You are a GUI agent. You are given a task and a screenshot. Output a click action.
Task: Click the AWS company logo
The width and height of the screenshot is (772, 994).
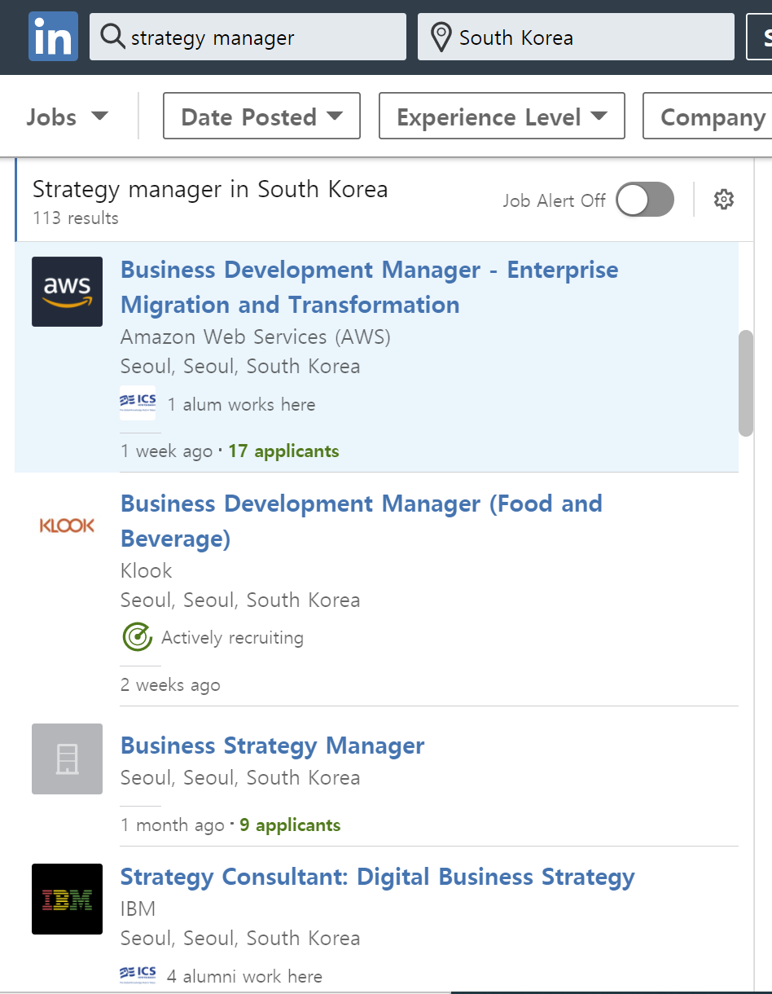tap(67, 292)
